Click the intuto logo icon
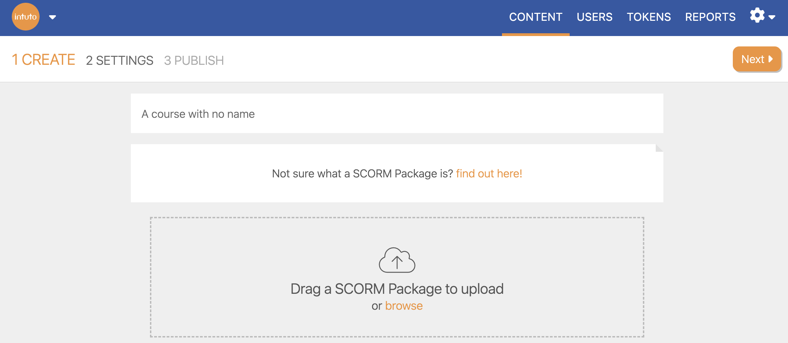The height and width of the screenshot is (343, 788). pyautogui.click(x=25, y=17)
